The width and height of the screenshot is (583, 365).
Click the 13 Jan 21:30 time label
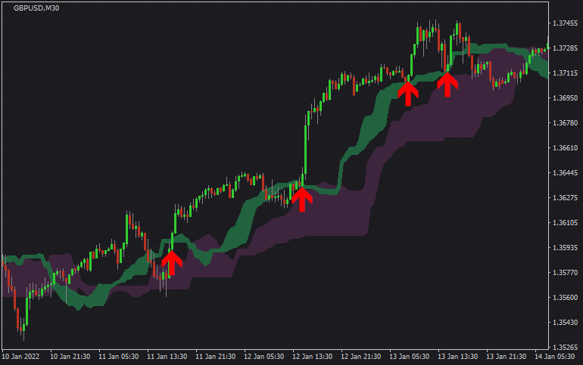click(506, 357)
